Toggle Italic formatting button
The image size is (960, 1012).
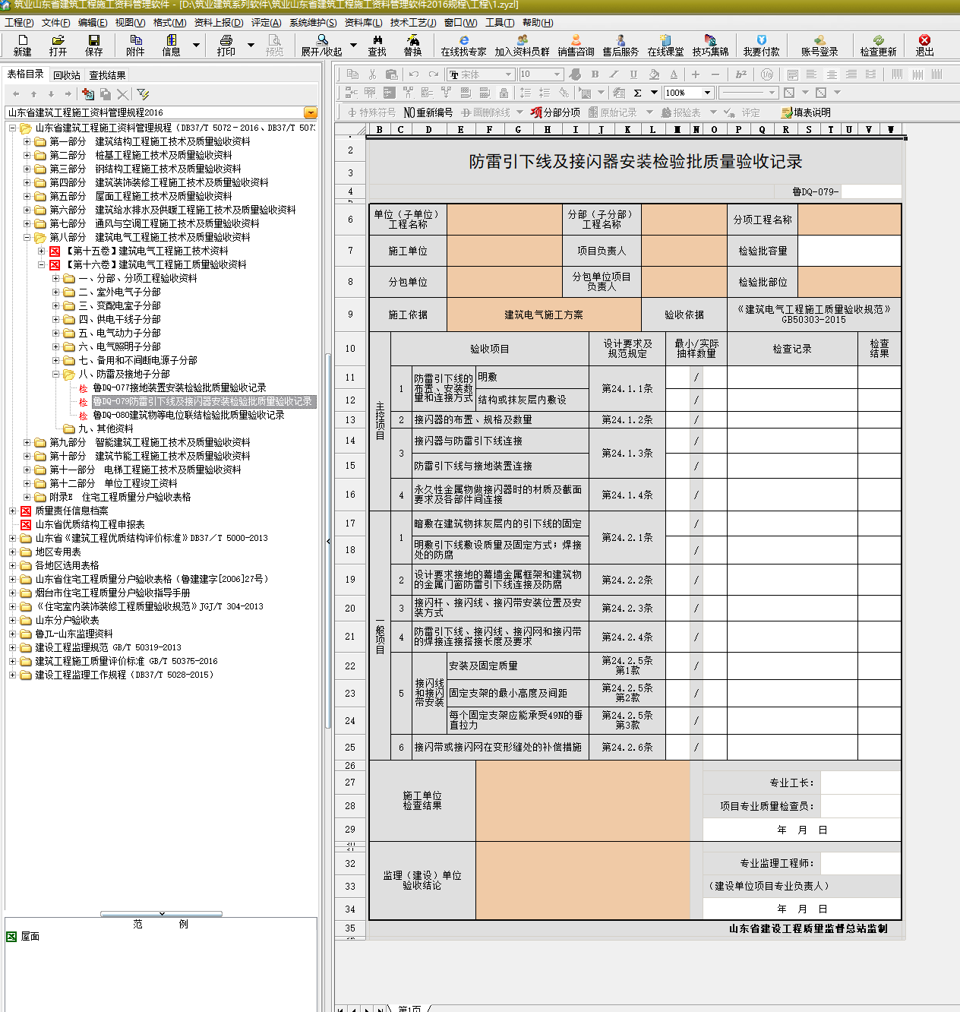614,74
